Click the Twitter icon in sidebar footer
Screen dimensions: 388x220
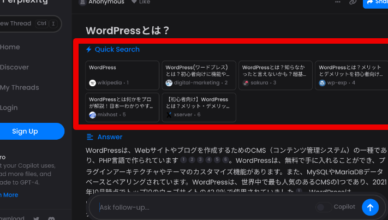tap(37, 218)
